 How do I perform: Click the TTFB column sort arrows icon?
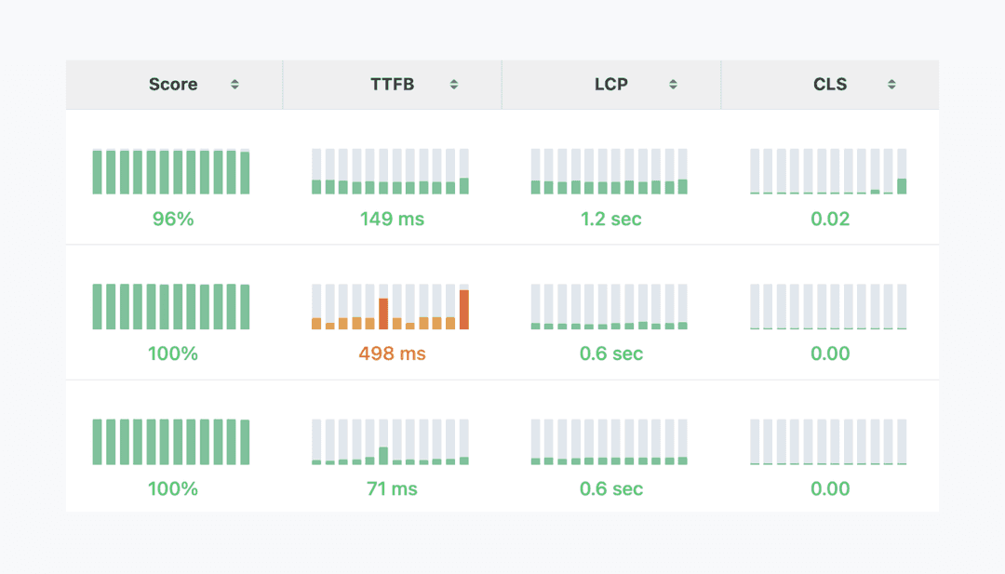(453, 84)
